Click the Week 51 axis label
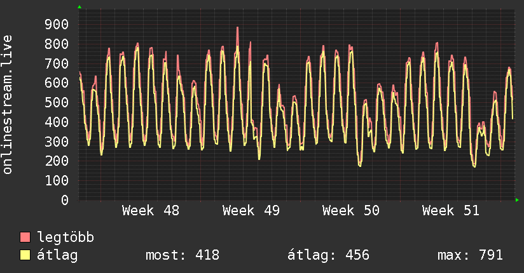 451,211
